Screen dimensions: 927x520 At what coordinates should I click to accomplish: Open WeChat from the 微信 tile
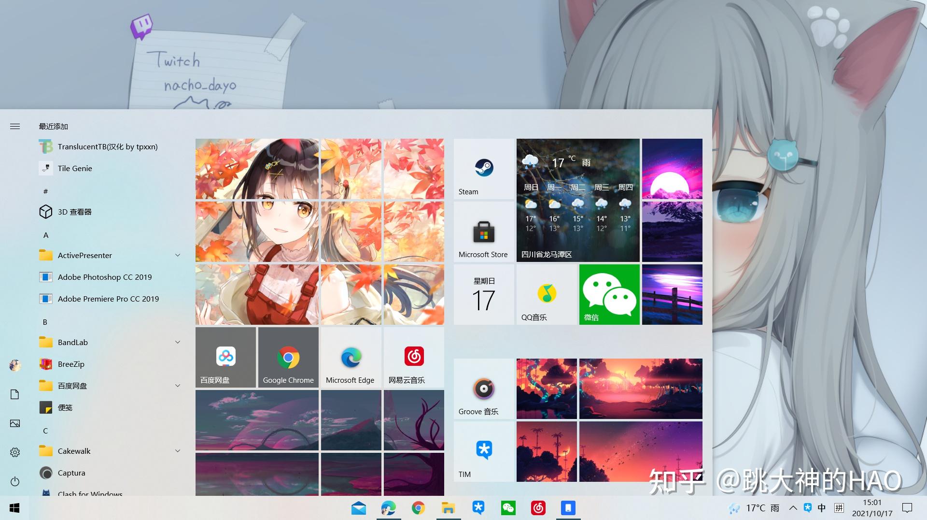coord(608,294)
